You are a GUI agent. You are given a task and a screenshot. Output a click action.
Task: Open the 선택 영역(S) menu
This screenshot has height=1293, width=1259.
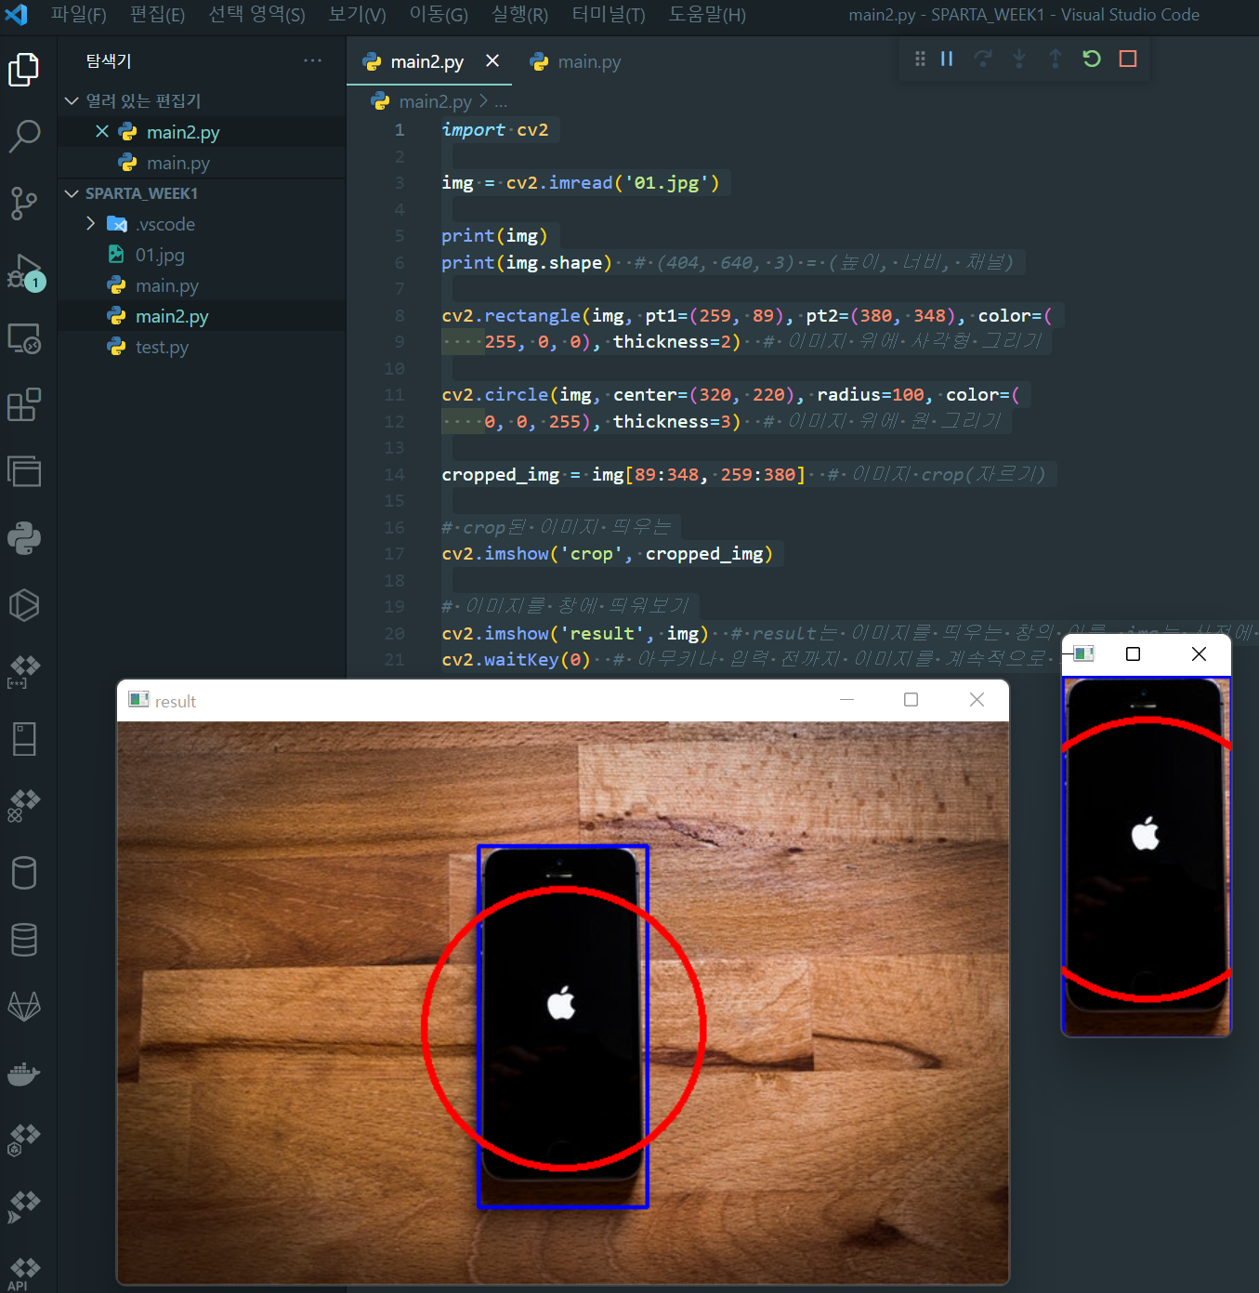tap(256, 15)
